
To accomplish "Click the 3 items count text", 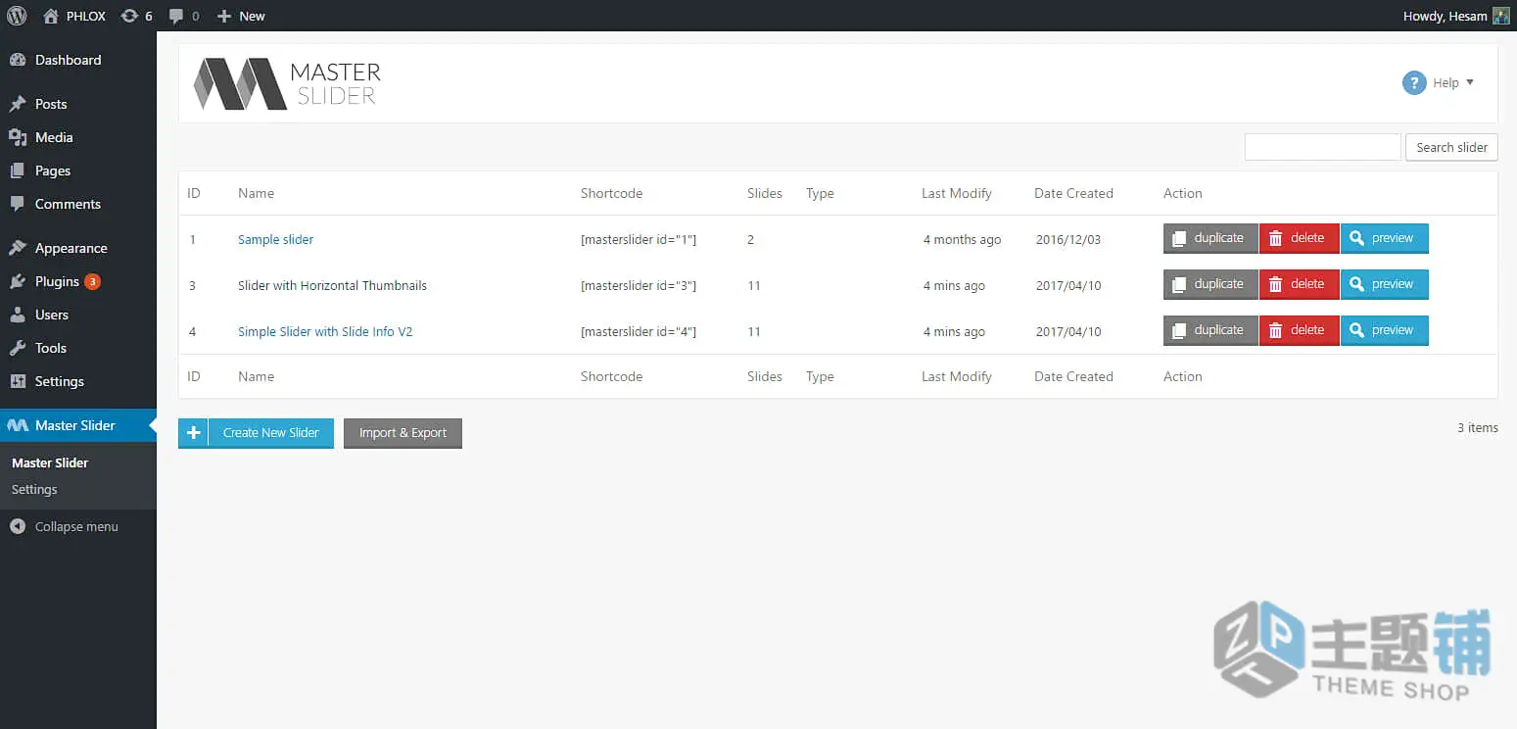I will click(x=1478, y=427).
